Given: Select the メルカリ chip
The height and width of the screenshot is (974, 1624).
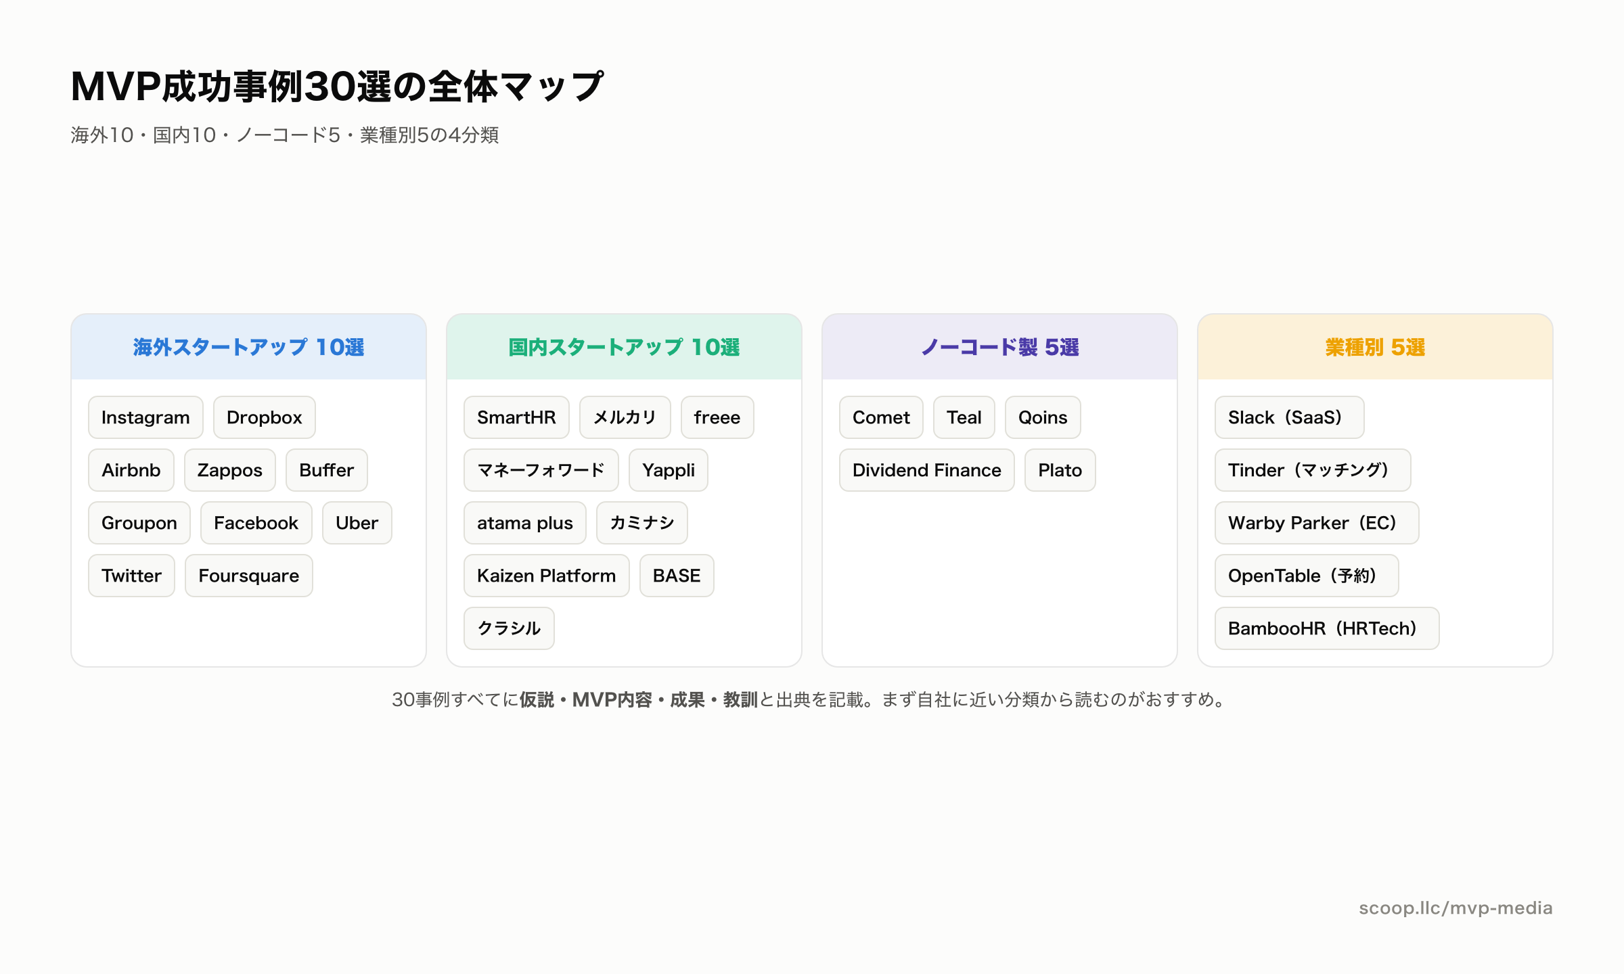Looking at the screenshot, I should [x=625, y=417].
